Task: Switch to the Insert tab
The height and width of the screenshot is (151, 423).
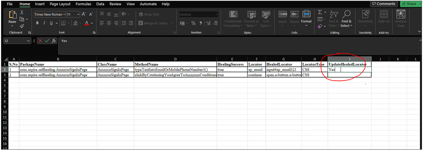Action: pos(40,4)
